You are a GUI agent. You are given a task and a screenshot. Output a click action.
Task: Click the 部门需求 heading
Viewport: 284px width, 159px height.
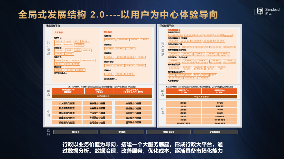tap(108, 32)
